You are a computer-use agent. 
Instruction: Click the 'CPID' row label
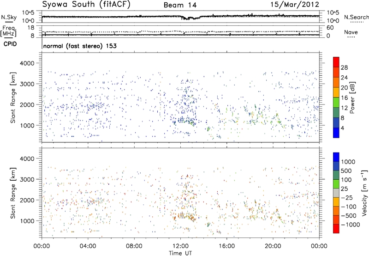(10, 44)
